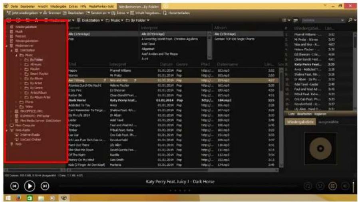Click the Brennen toolbar button
Viewport: 358px width, 202px height.
click(x=52, y=13)
